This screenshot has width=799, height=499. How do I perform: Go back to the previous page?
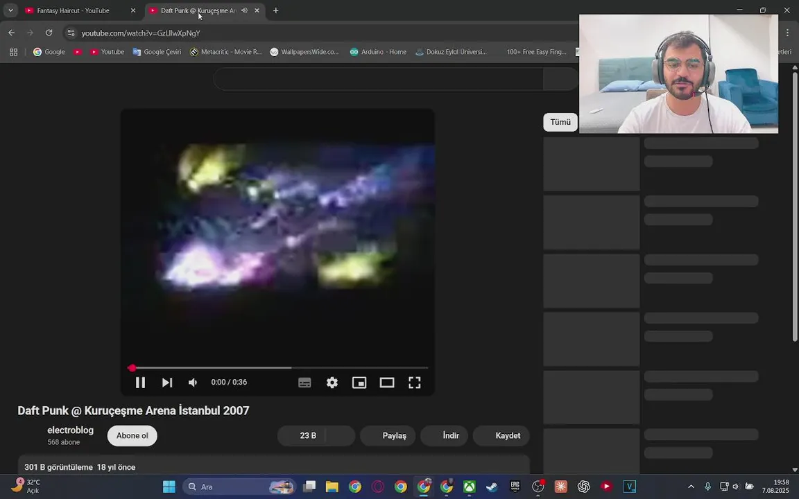tap(12, 33)
